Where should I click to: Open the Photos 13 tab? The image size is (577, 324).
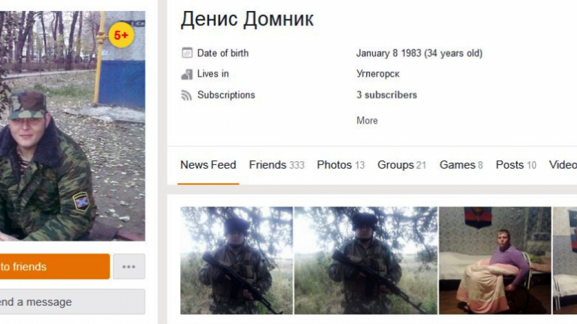[x=341, y=165]
